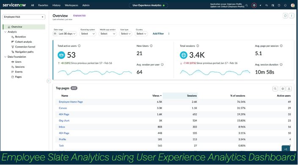The width and height of the screenshot is (298, 165).
Task: Open the History menu
Action: [56, 6]
